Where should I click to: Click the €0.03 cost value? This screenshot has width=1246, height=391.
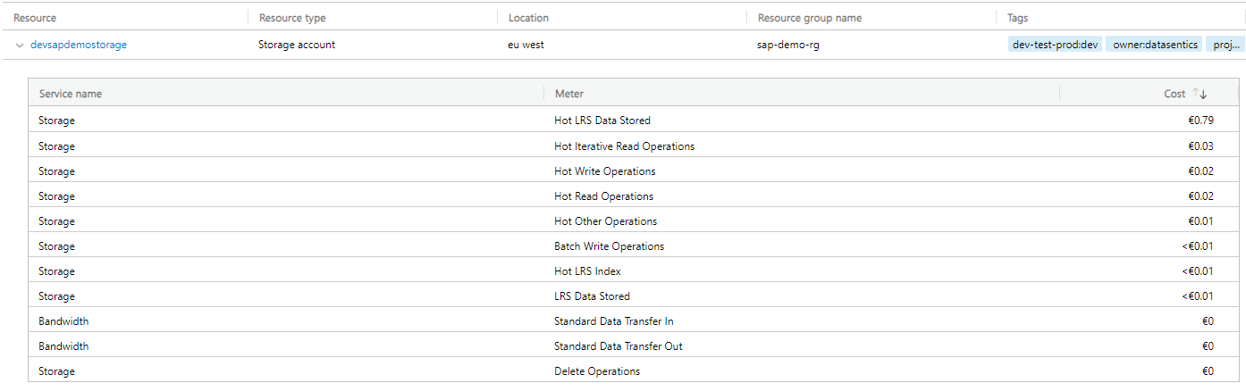(x=1200, y=146)
